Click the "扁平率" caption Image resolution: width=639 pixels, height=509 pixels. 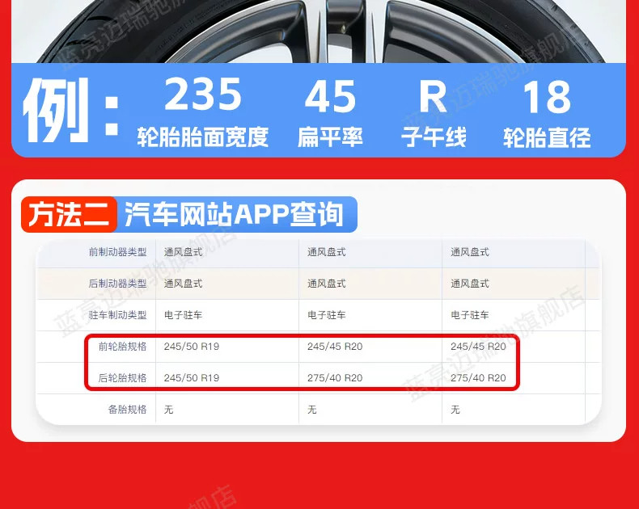coord(330,137)
